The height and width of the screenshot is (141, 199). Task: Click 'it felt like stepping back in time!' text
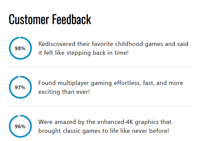click(84, 52)
